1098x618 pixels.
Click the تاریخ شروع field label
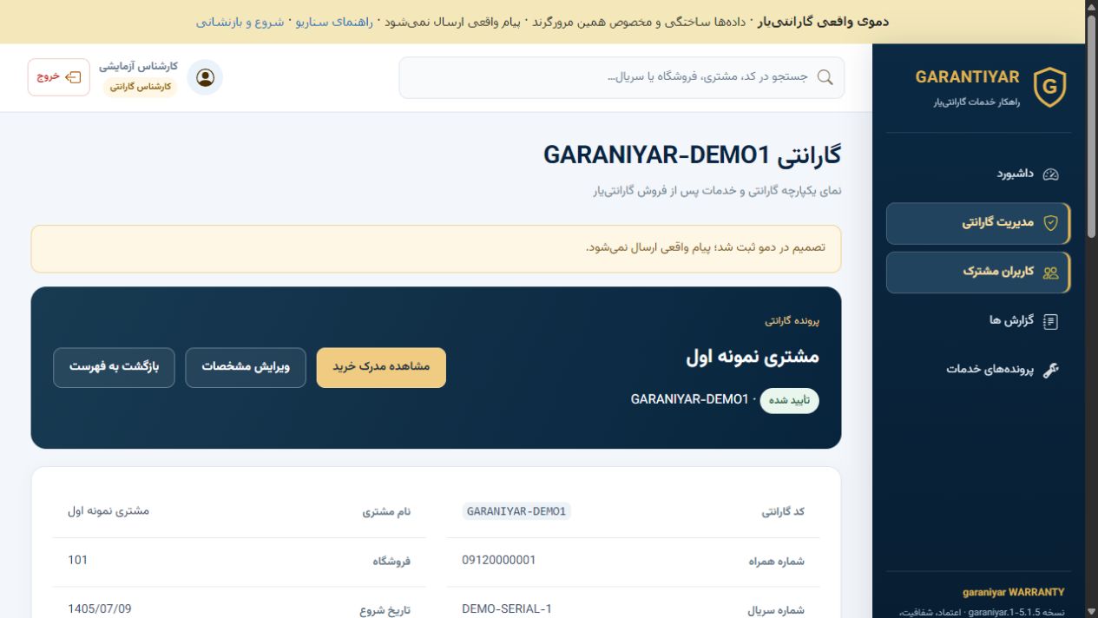385,610
